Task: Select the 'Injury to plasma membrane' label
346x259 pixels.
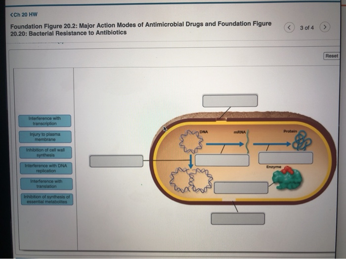Action: point(45,137)
